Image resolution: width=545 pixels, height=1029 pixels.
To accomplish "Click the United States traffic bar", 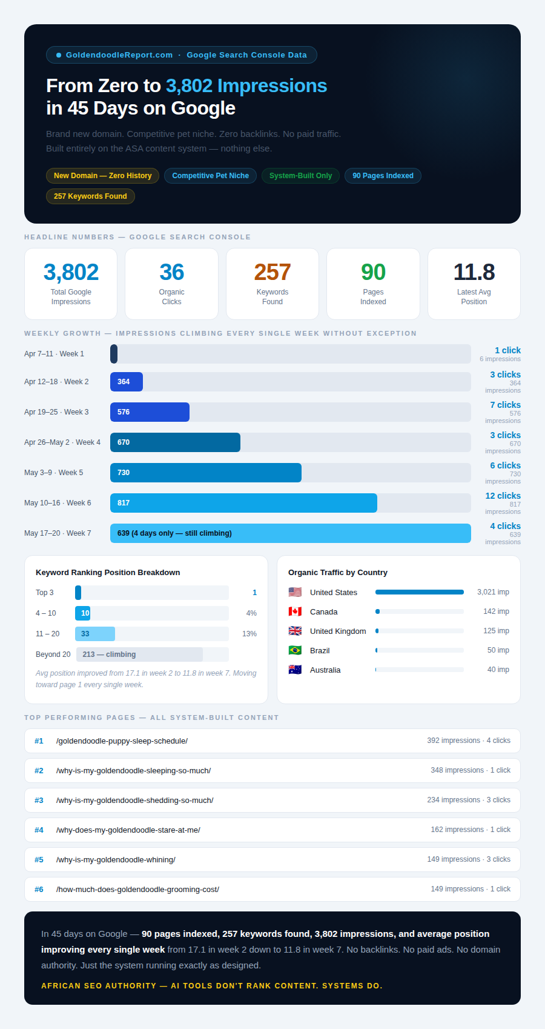I will pyautogui.click(x=420, y=592).
